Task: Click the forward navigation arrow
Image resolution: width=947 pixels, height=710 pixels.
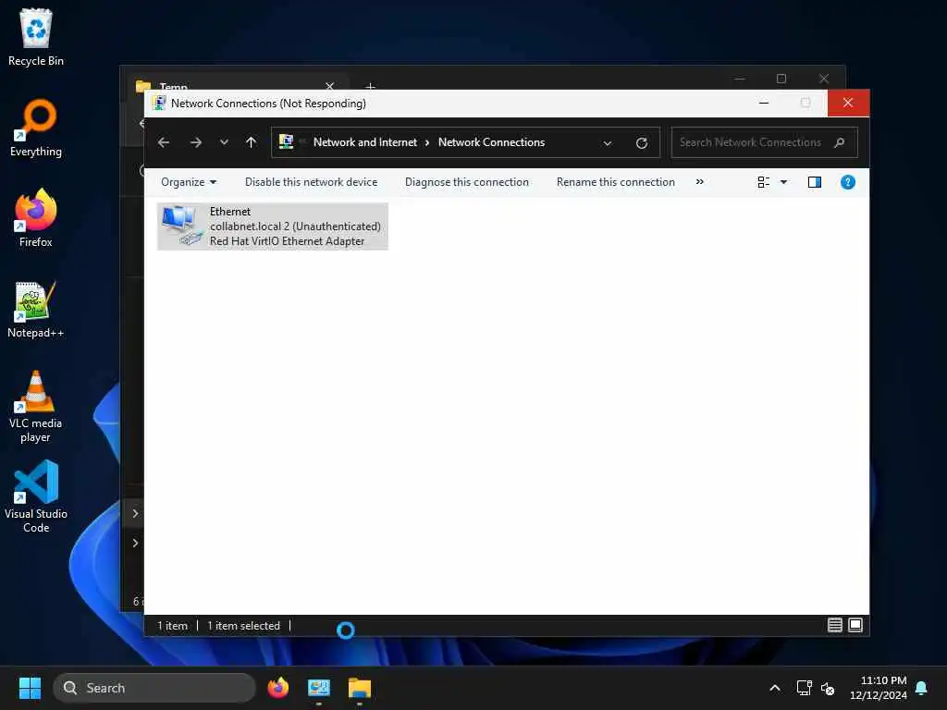Action: (x=196, y=142)
